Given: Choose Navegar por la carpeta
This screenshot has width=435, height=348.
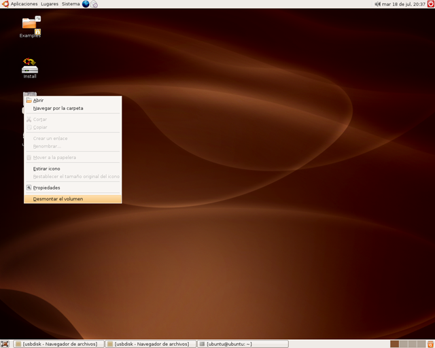Looking at the screenshot, I should point(58,108).
